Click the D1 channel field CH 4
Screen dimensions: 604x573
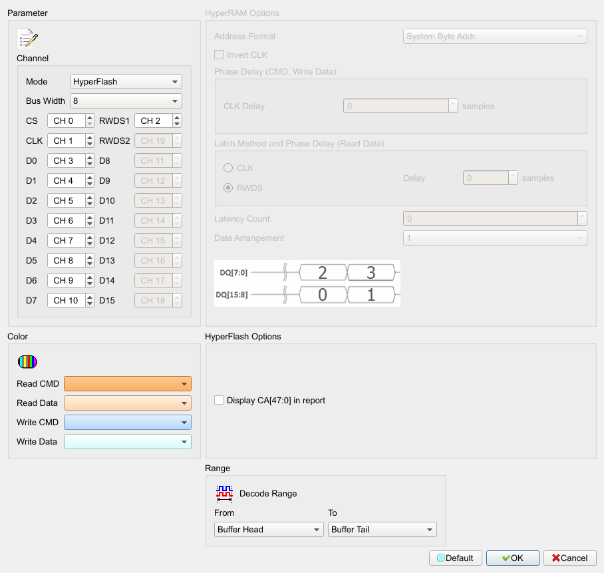pos(67,181)
